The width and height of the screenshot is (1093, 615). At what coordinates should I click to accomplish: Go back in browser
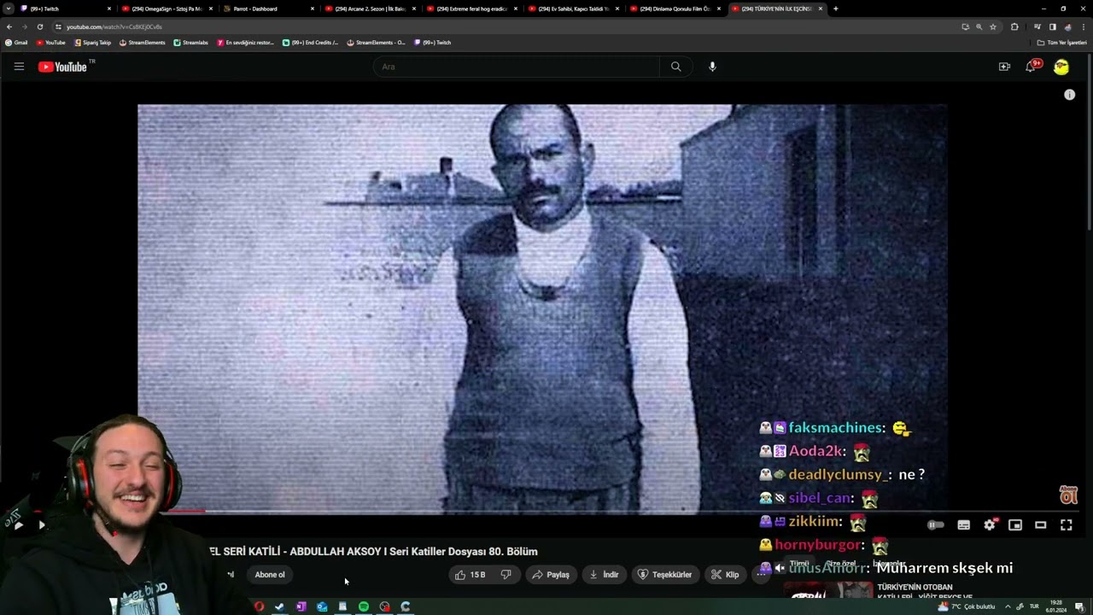click(x=9, y=26)
